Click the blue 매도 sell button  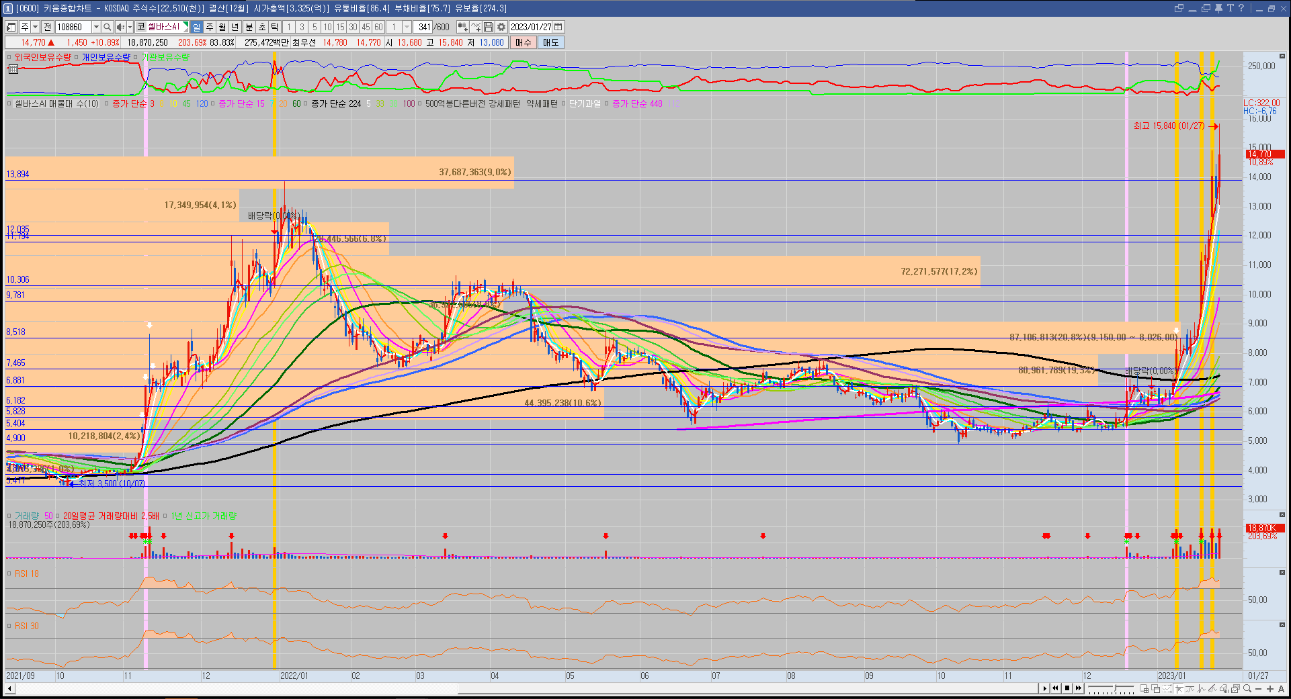tap(551, 42)
